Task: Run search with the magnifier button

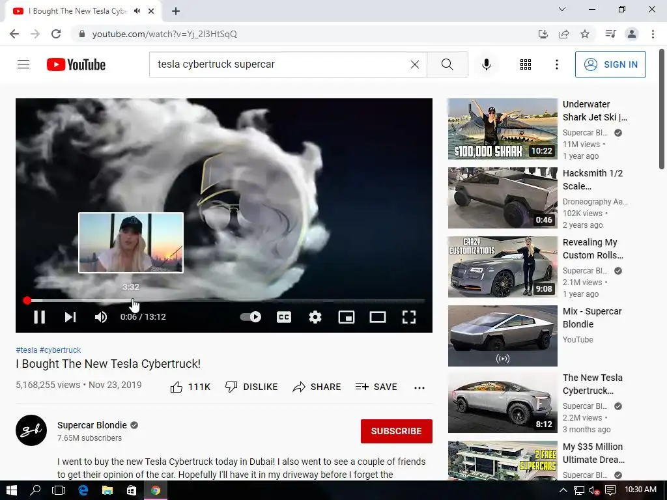Action: pyautogui.click(x=447, y=64)
